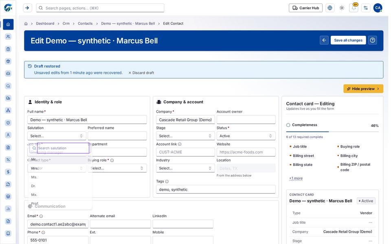Image resolution: width=391 pixels, height=244 pixels.
Task: Open the Stage Select dropdown
Action: click(x=185, y=136)
